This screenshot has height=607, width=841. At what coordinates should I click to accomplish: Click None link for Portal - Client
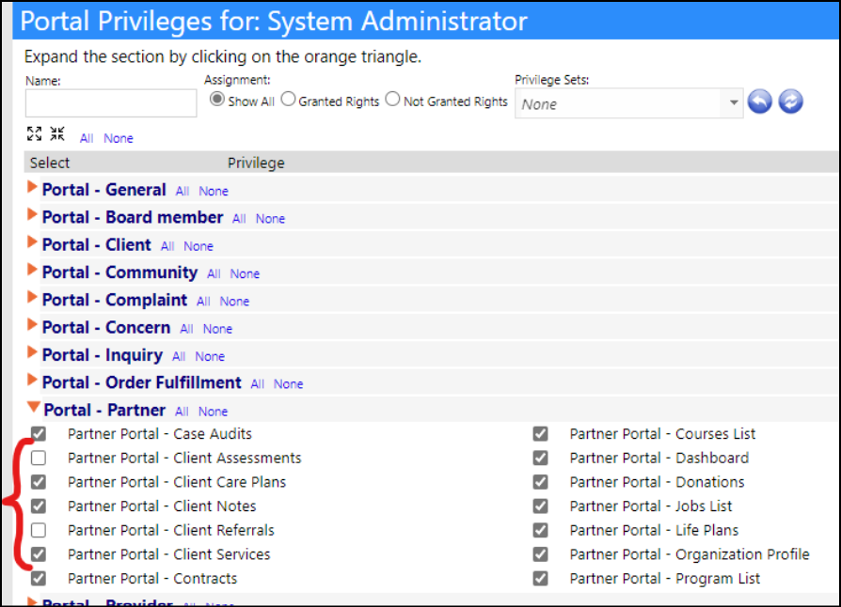(198, 246)
